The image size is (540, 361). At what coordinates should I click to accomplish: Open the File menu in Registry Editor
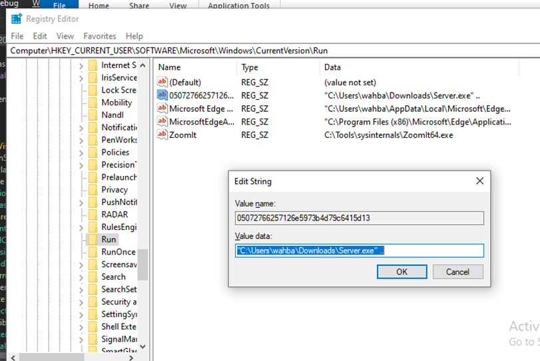(17, 36)
